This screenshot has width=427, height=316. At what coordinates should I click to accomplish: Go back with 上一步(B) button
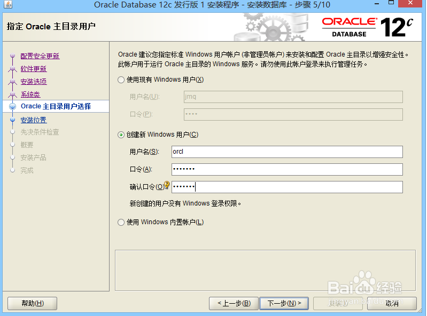click(234, 303)
